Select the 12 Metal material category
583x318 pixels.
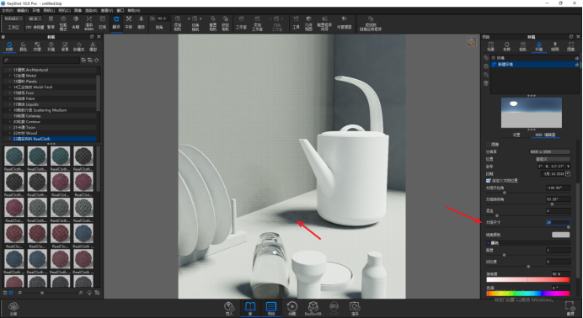click(x=25, y=76)
